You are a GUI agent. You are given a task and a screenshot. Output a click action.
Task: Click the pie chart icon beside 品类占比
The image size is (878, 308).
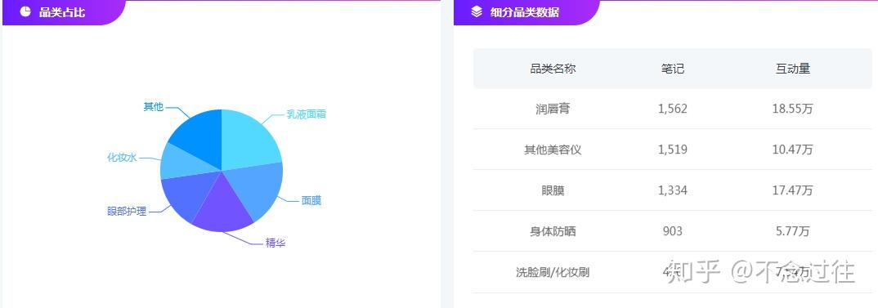(25, 11)
